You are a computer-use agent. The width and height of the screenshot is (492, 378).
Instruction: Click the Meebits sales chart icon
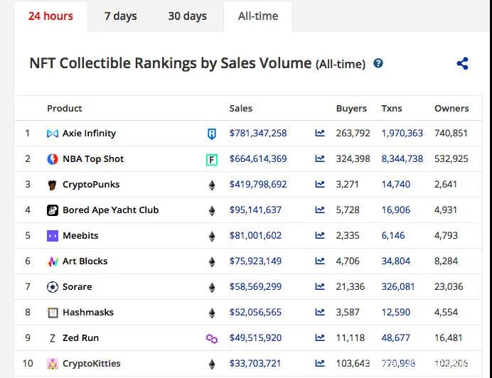[x=320, y=236]
